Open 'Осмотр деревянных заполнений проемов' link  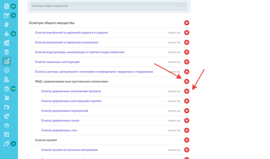coord(71,91)
